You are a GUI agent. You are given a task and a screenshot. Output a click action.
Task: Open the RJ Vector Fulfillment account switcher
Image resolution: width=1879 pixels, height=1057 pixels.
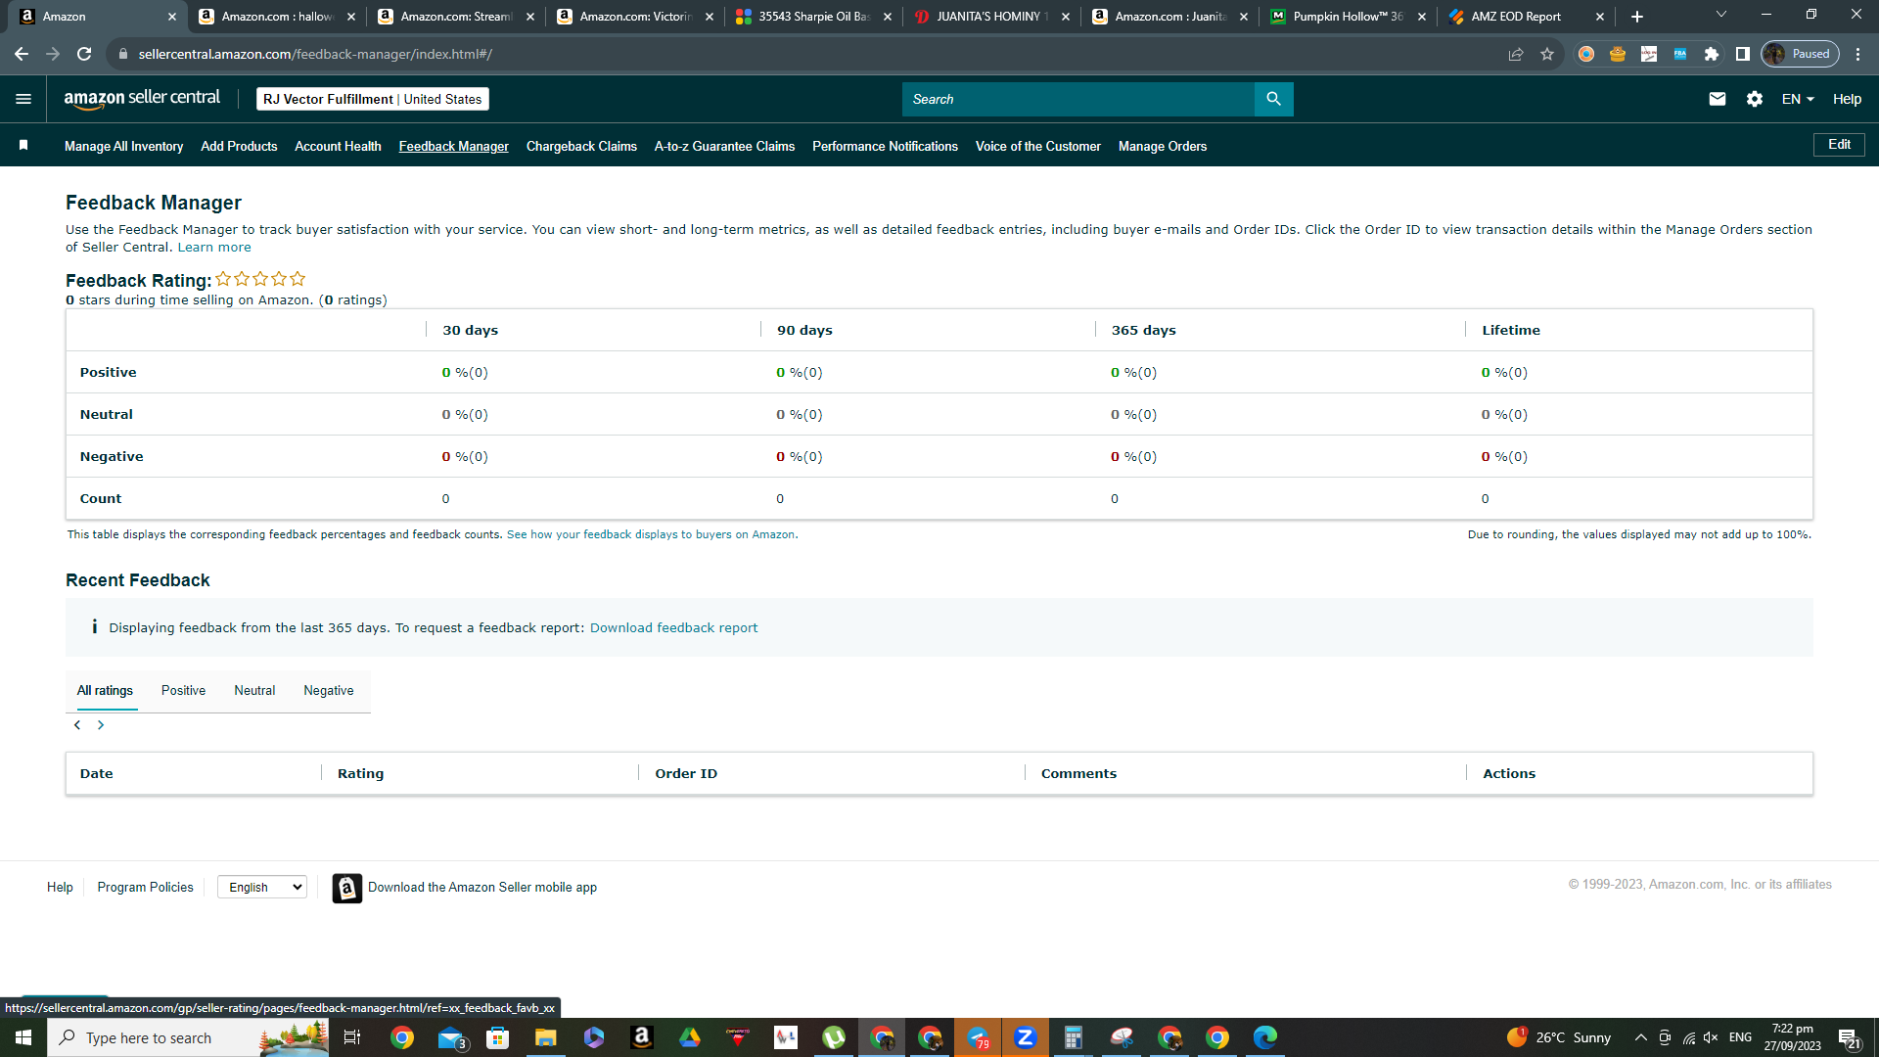(373, 99)
